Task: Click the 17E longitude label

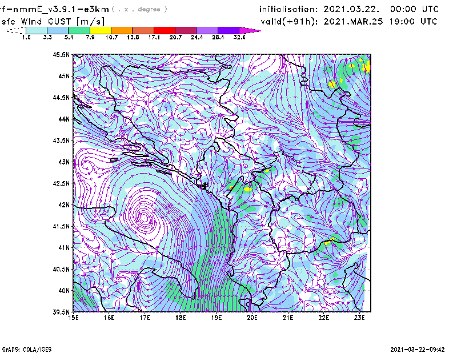Action: point(145,318)
